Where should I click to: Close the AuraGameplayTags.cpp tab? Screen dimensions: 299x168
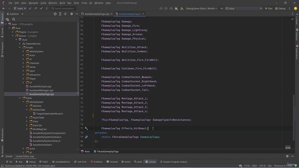(111, 14)
